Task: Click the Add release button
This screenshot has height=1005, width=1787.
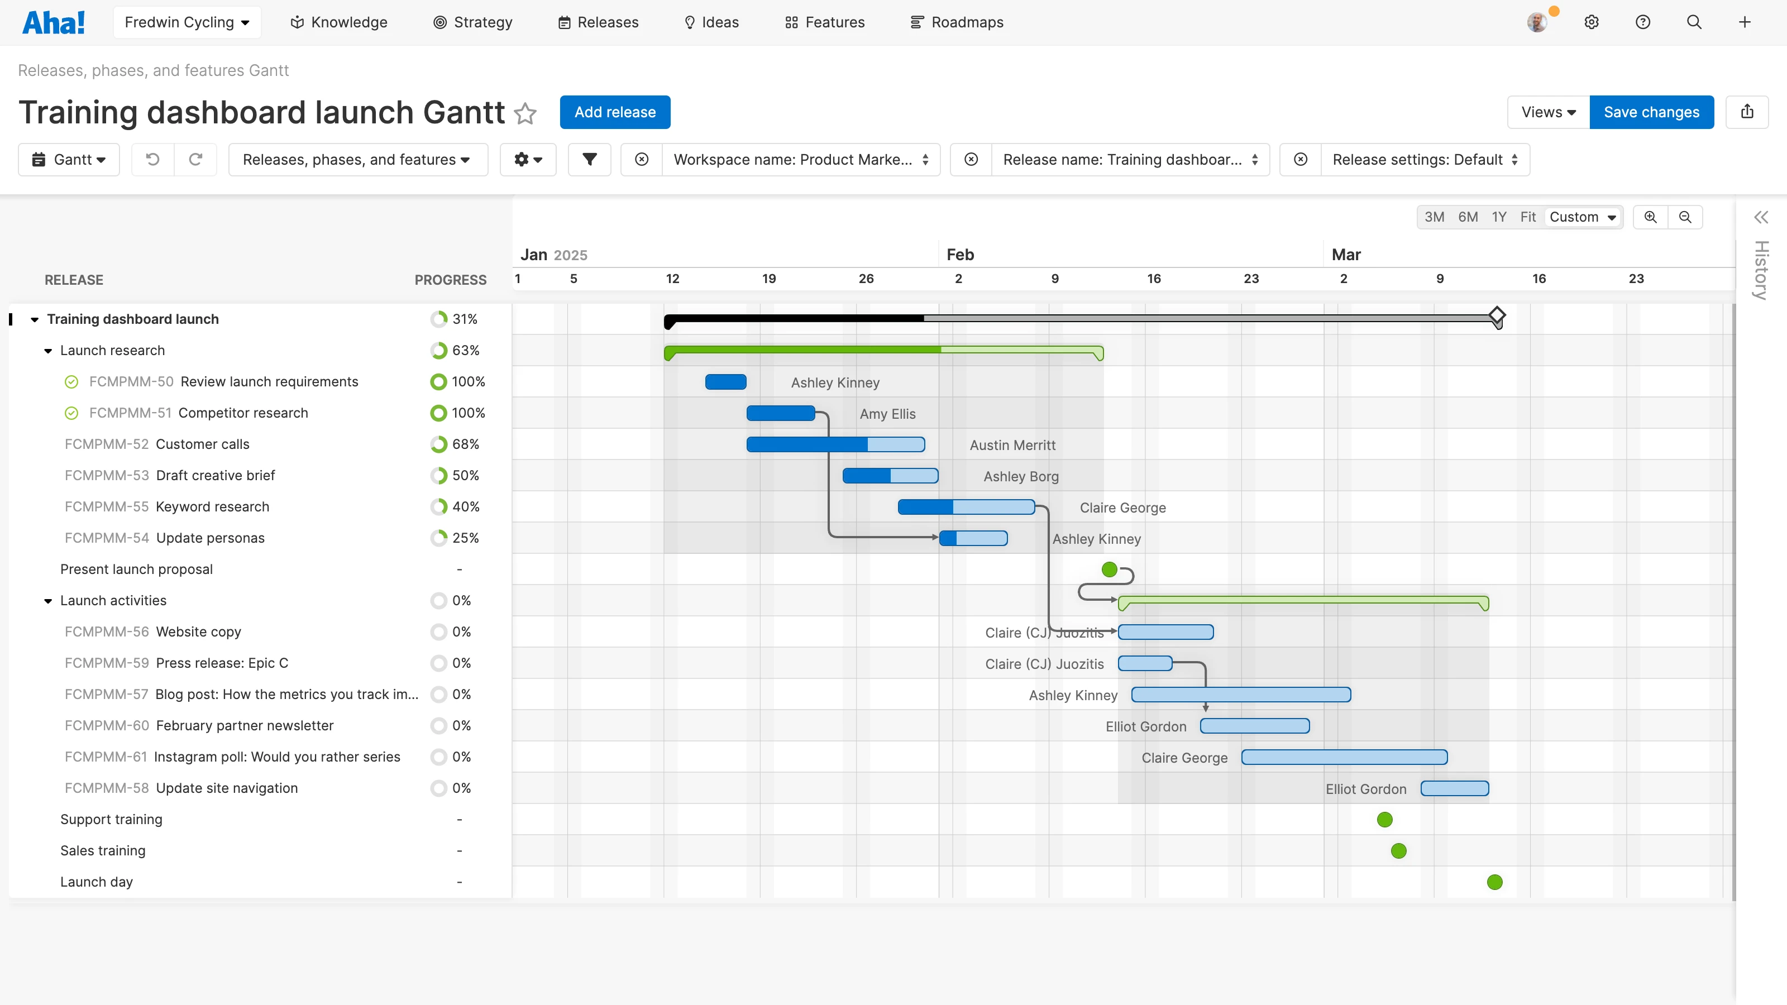Action: [615, 112]
